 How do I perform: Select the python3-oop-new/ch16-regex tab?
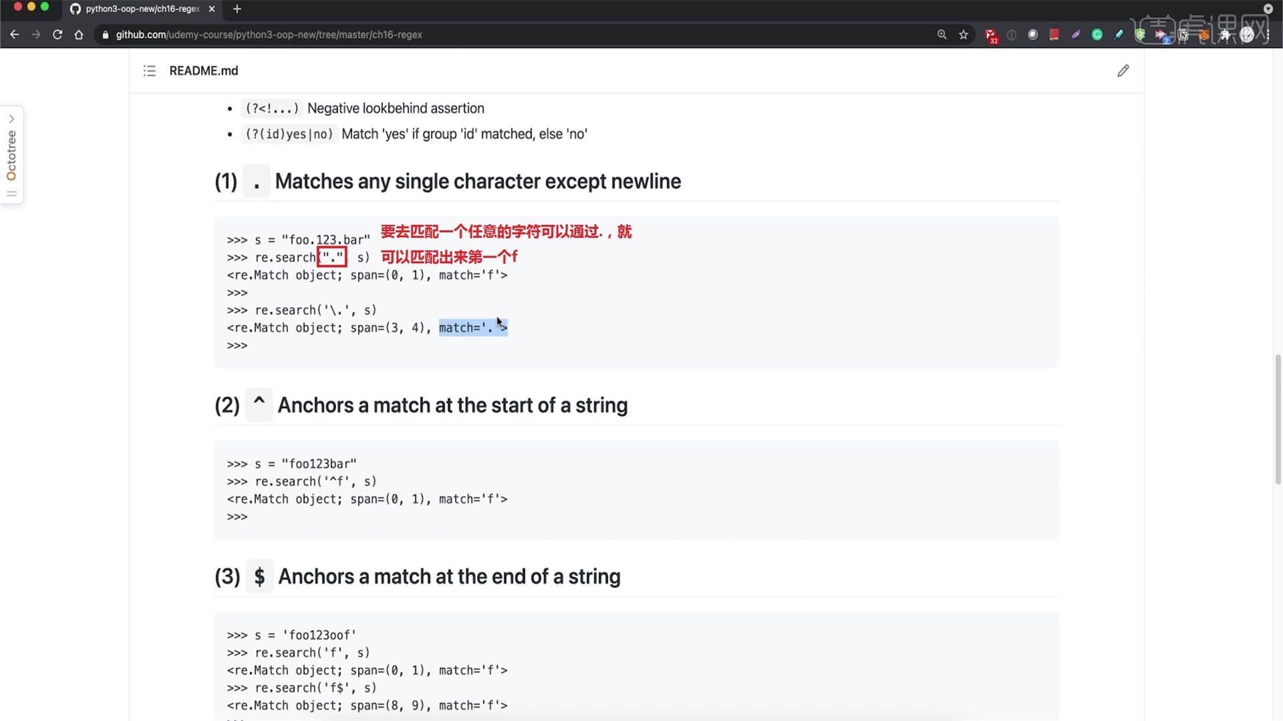pos(142,9)
